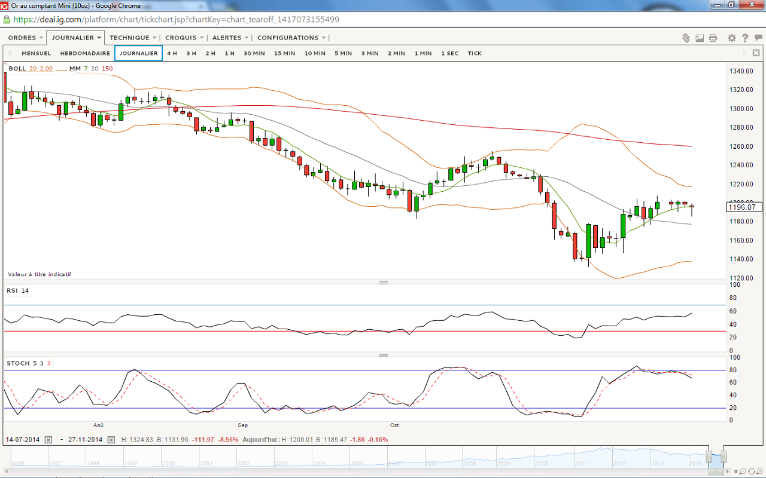This screenshot has height=478, width=766.
Task: Click right handle of navigator range slider
Action: point(724,456)
